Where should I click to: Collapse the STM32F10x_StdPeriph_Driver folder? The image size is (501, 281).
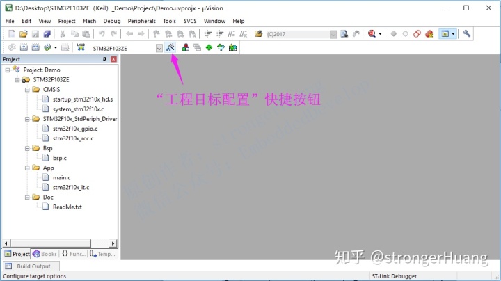coord(27,119)
